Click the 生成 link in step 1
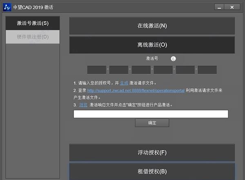The width and height of the screenshot is (245, 180). point(124,83)
